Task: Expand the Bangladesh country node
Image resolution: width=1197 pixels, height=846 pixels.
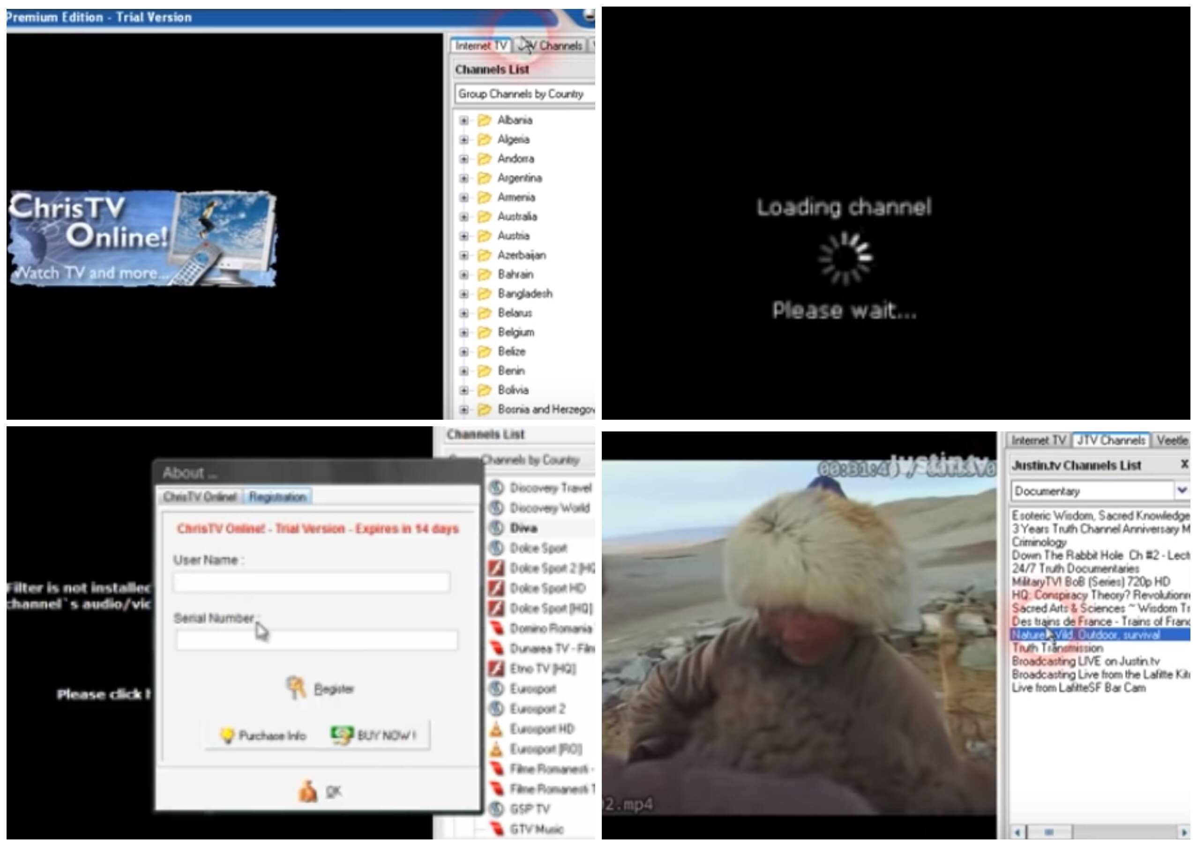Action: pos(464,294)
